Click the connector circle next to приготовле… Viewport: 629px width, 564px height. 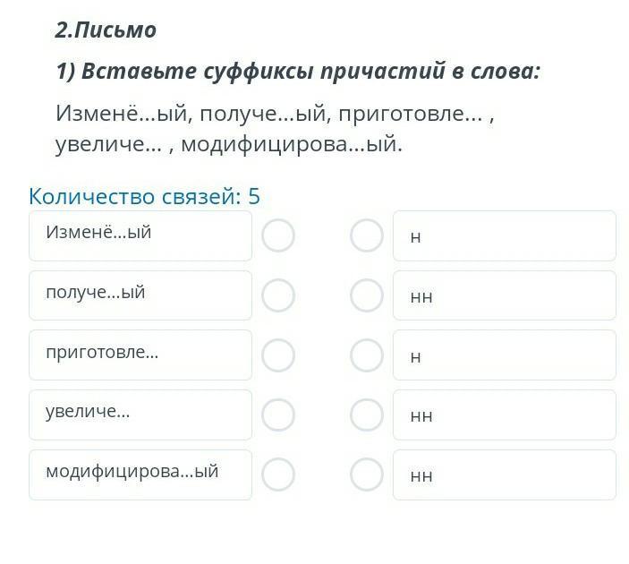point(278,355)
